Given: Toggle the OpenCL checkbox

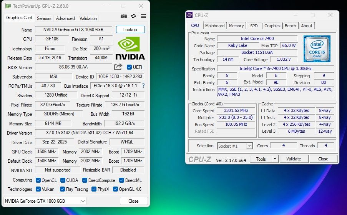Looking at the screenshot, I should pos(38,180).
